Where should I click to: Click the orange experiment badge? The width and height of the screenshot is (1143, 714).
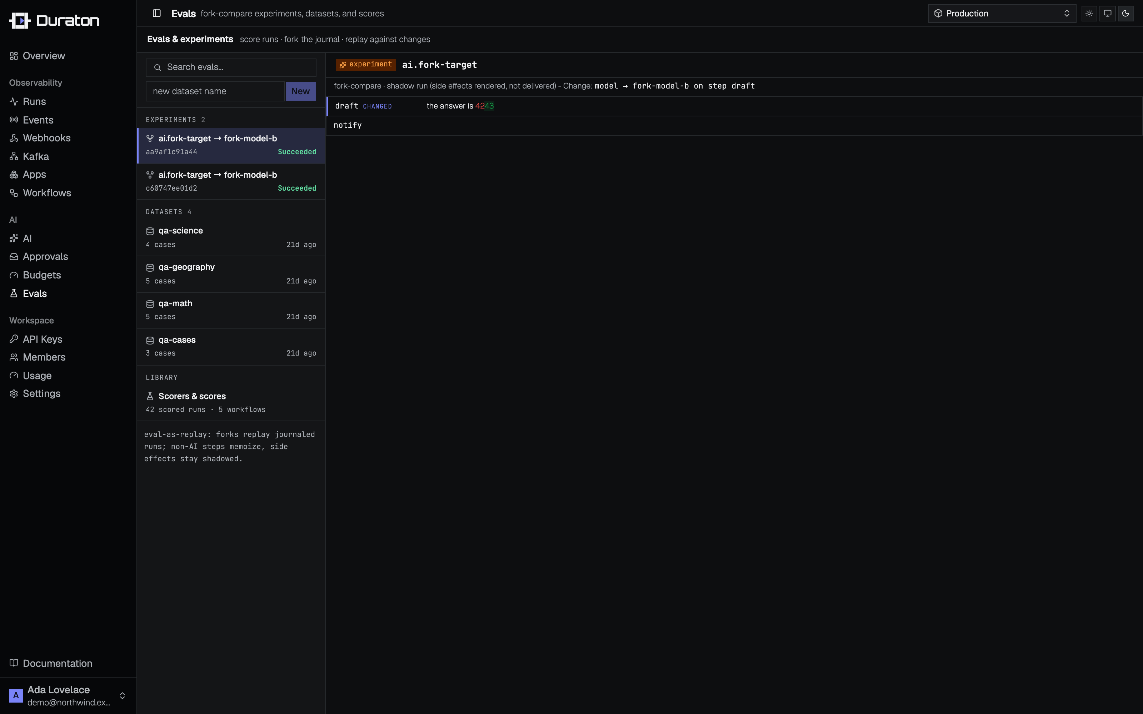(365, 64)
